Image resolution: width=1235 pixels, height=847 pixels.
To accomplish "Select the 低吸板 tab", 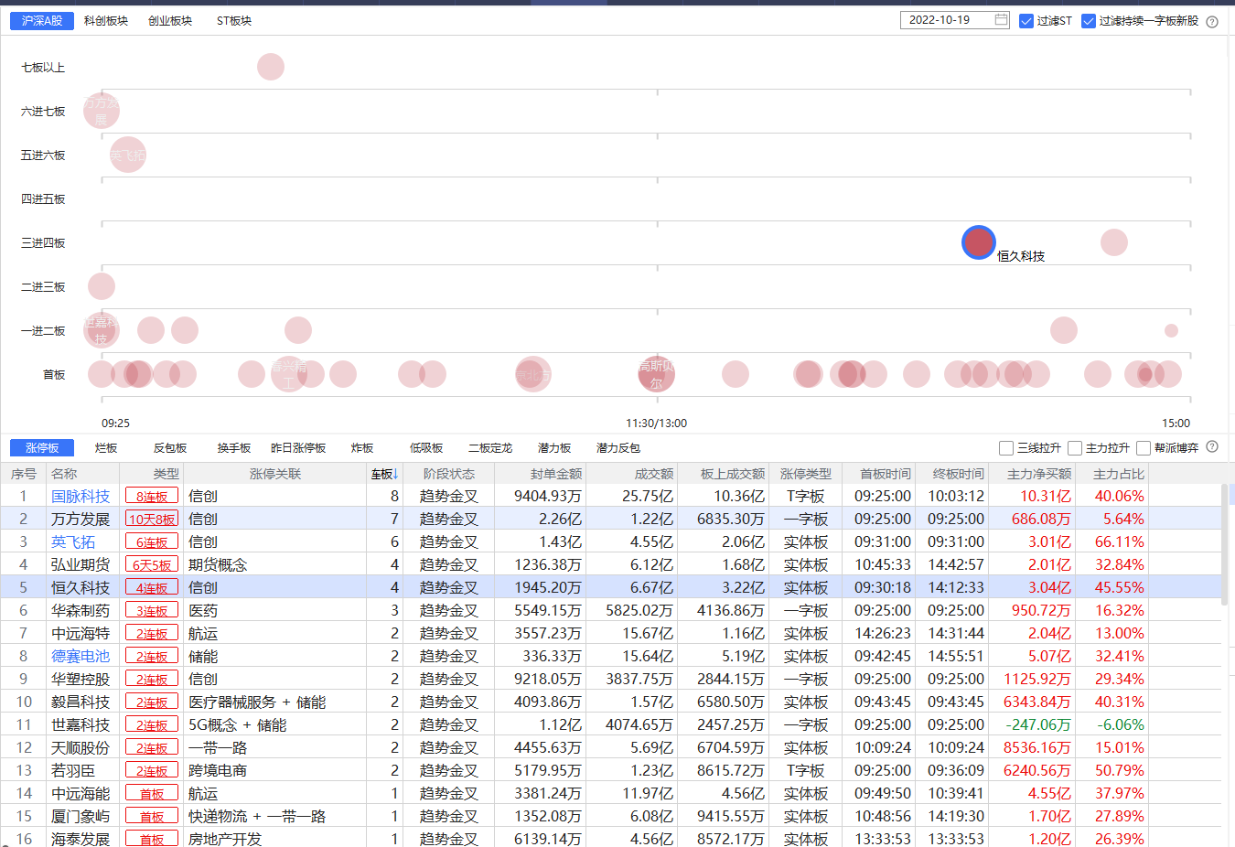I will coord(426,448).
